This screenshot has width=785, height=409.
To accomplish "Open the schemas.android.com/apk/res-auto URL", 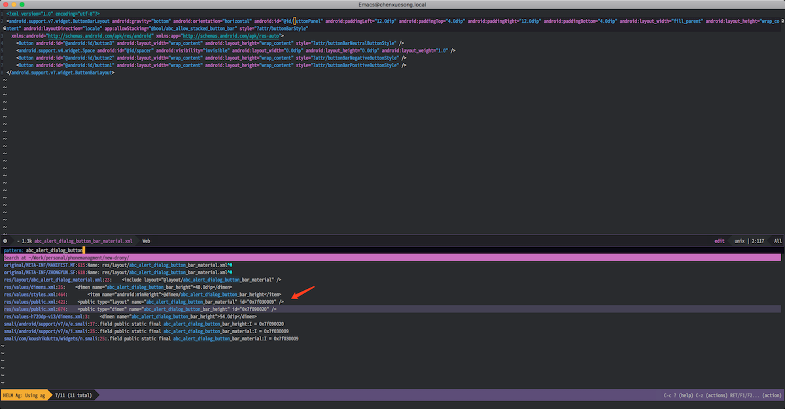I will coord(231,36).
